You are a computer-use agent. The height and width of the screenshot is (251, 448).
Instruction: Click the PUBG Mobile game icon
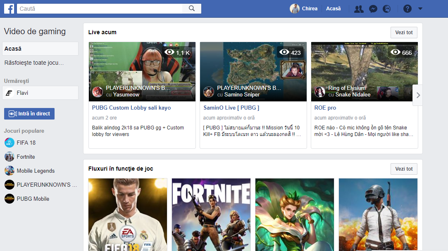click(9, 199)
